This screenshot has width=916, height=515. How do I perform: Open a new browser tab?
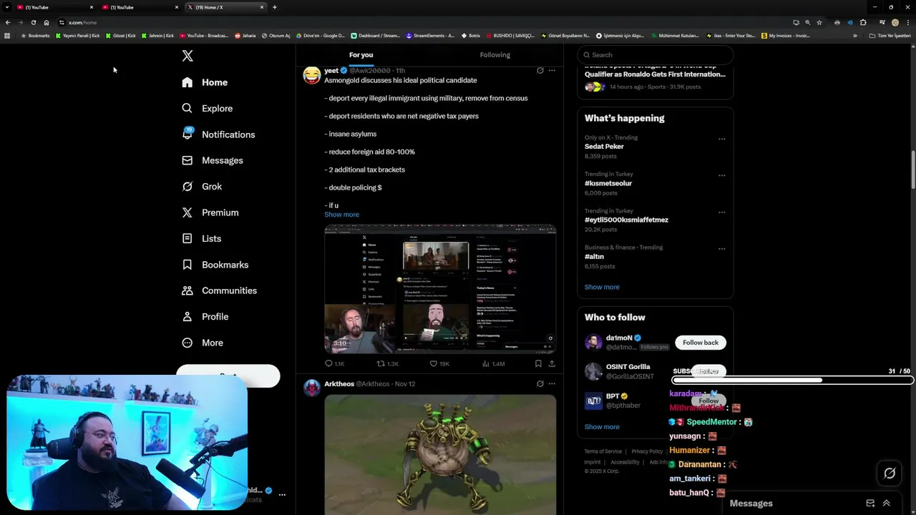274,7
